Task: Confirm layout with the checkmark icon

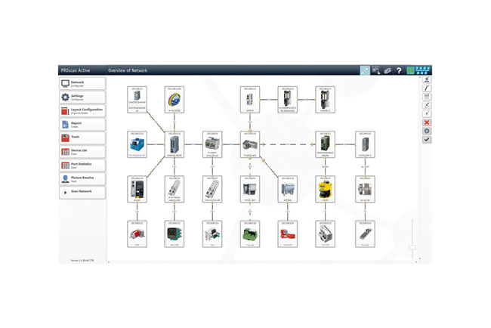Action: [x=427, y=140]
